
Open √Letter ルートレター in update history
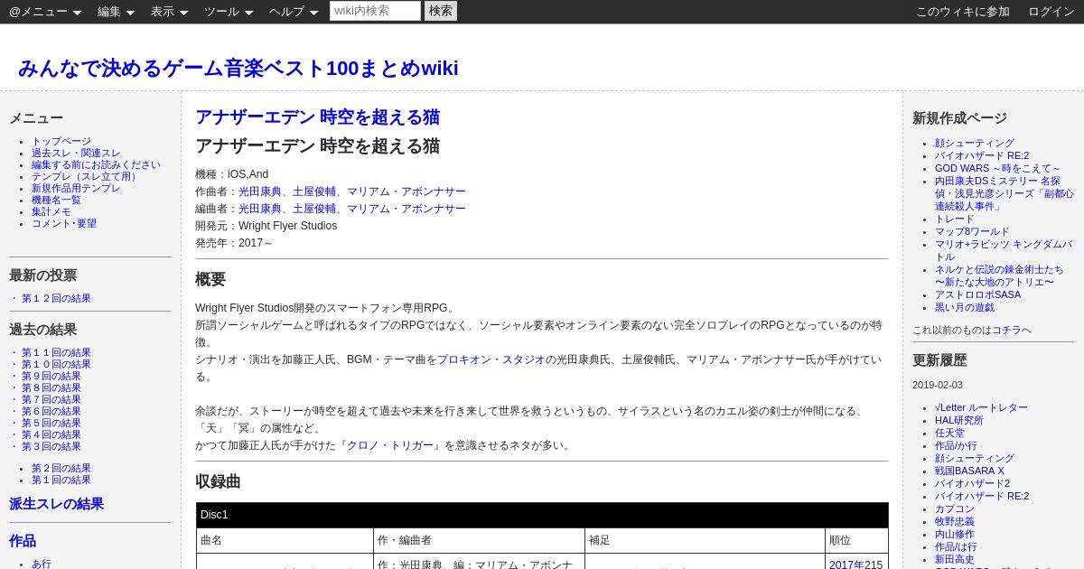(981, 407)
